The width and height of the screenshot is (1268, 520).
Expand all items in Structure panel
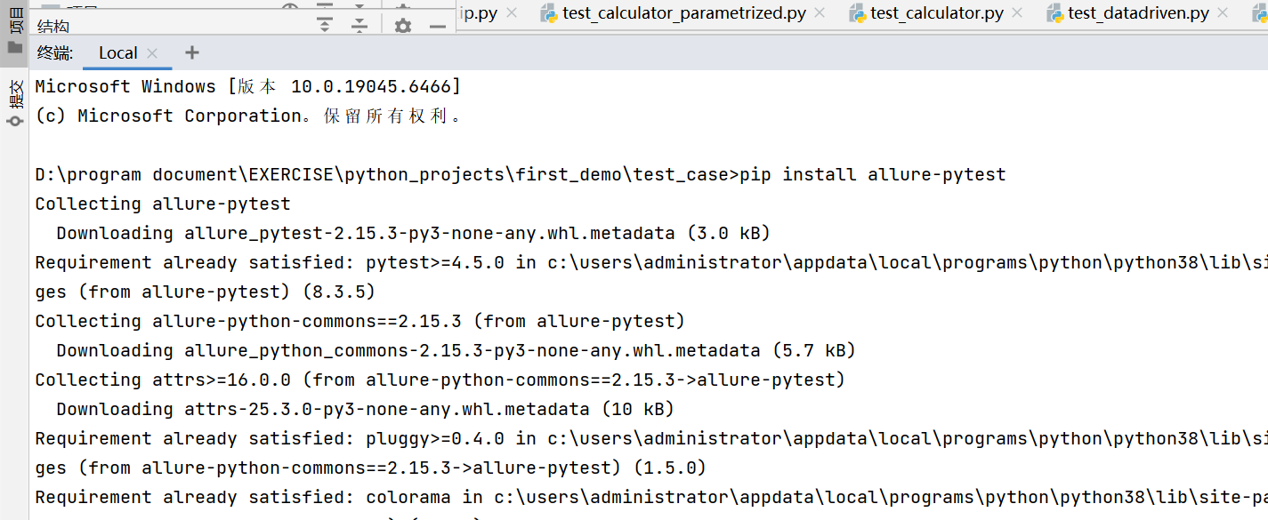tap(325, 26)
